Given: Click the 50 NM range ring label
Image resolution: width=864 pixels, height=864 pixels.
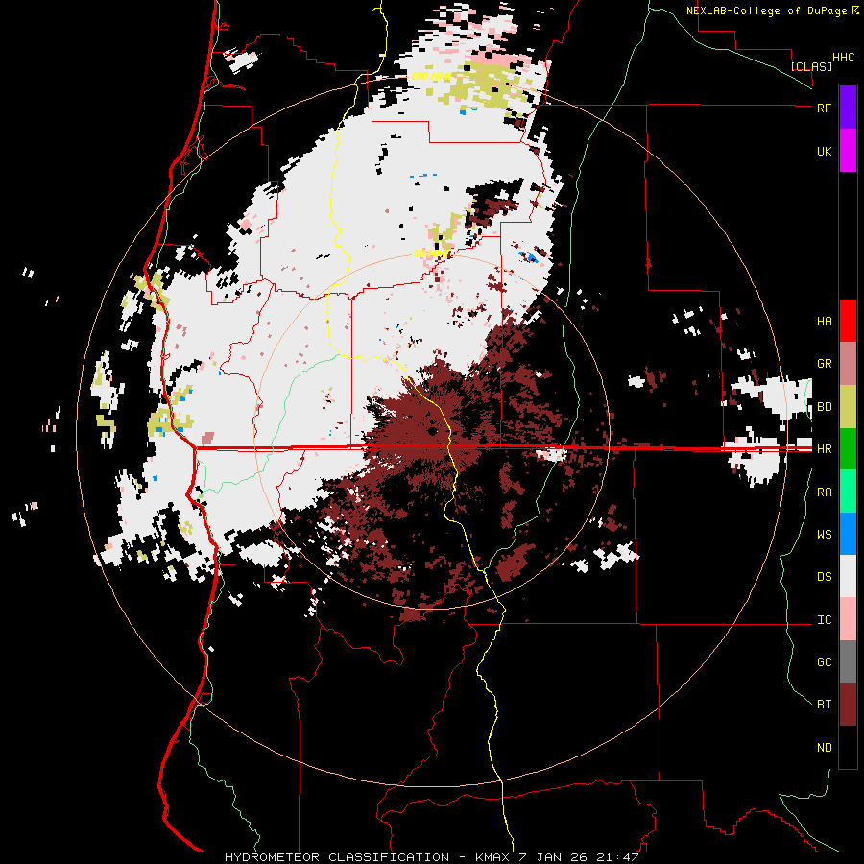Looking at the screenshot, I should click(x=431, y=253).
